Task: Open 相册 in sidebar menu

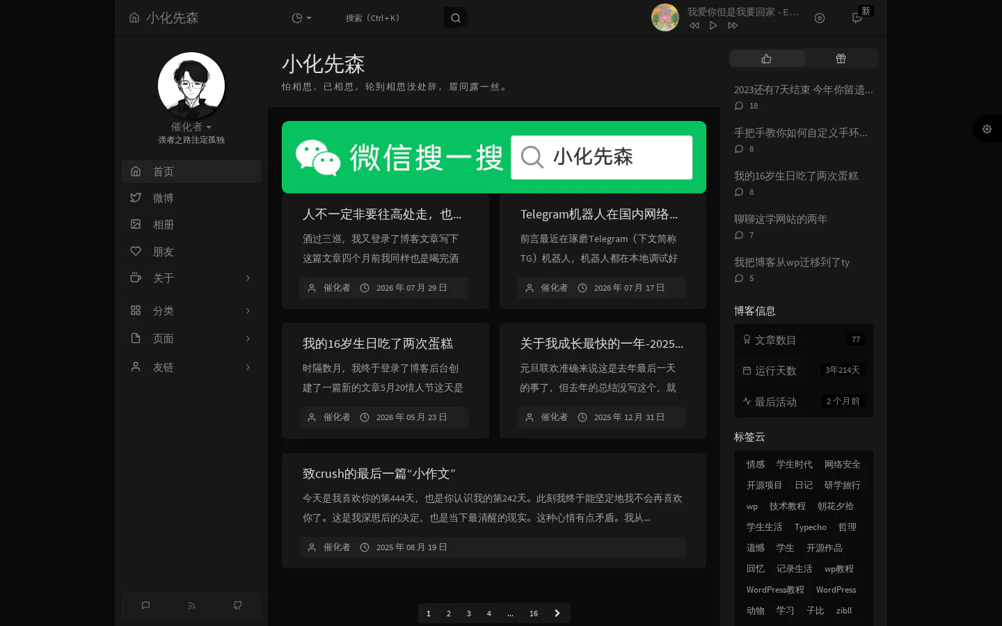Action: pyautogui.click(x=191, y=225)
